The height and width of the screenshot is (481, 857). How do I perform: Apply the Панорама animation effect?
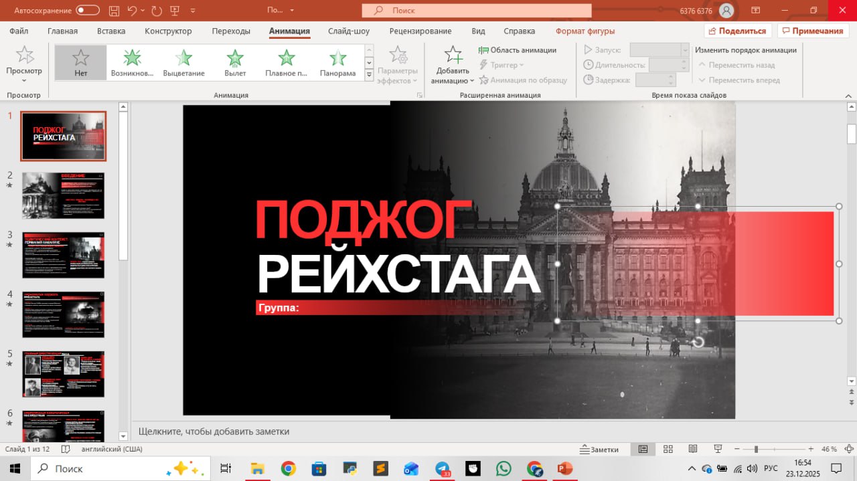pos(338,63)
